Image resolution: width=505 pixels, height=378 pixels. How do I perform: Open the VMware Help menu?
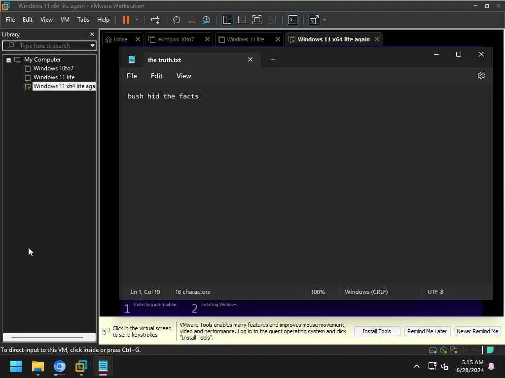pos(103,20)
